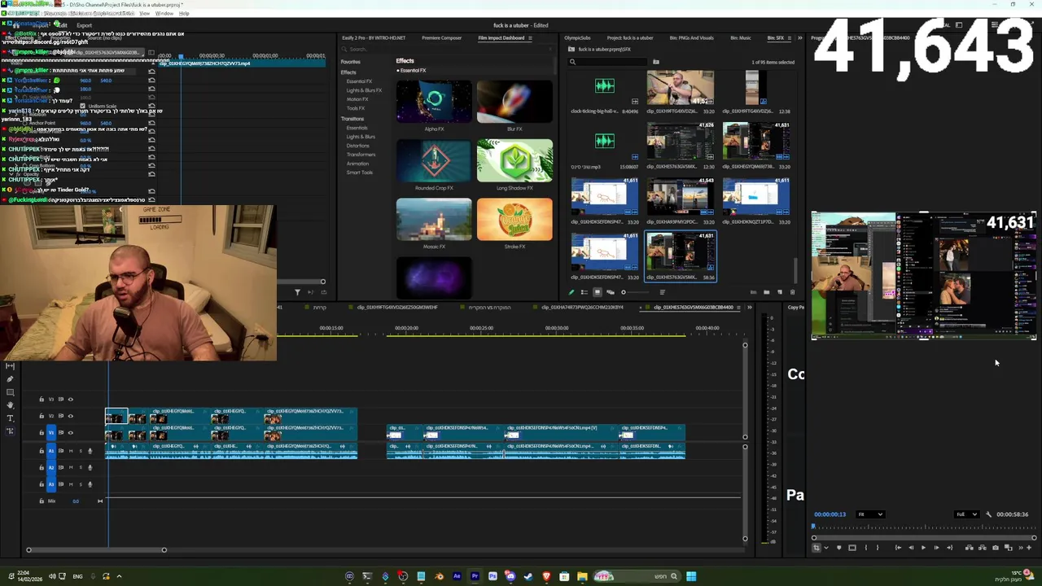
Task: Select the Type tool
Action: [10, 418]
